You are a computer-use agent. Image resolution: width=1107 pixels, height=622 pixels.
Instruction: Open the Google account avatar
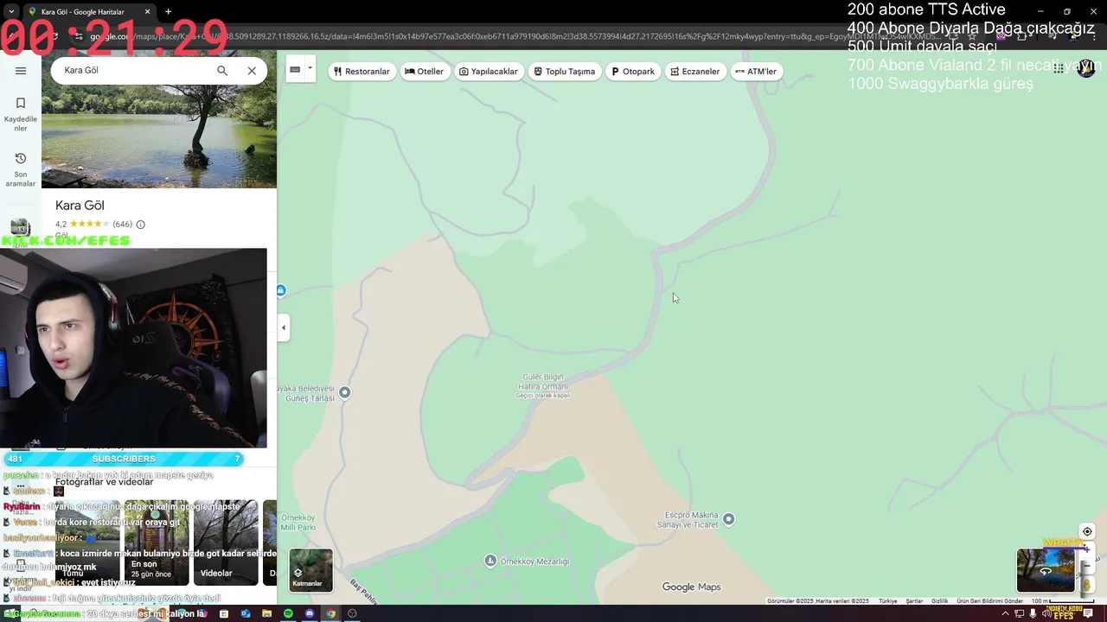[1086, 69]
